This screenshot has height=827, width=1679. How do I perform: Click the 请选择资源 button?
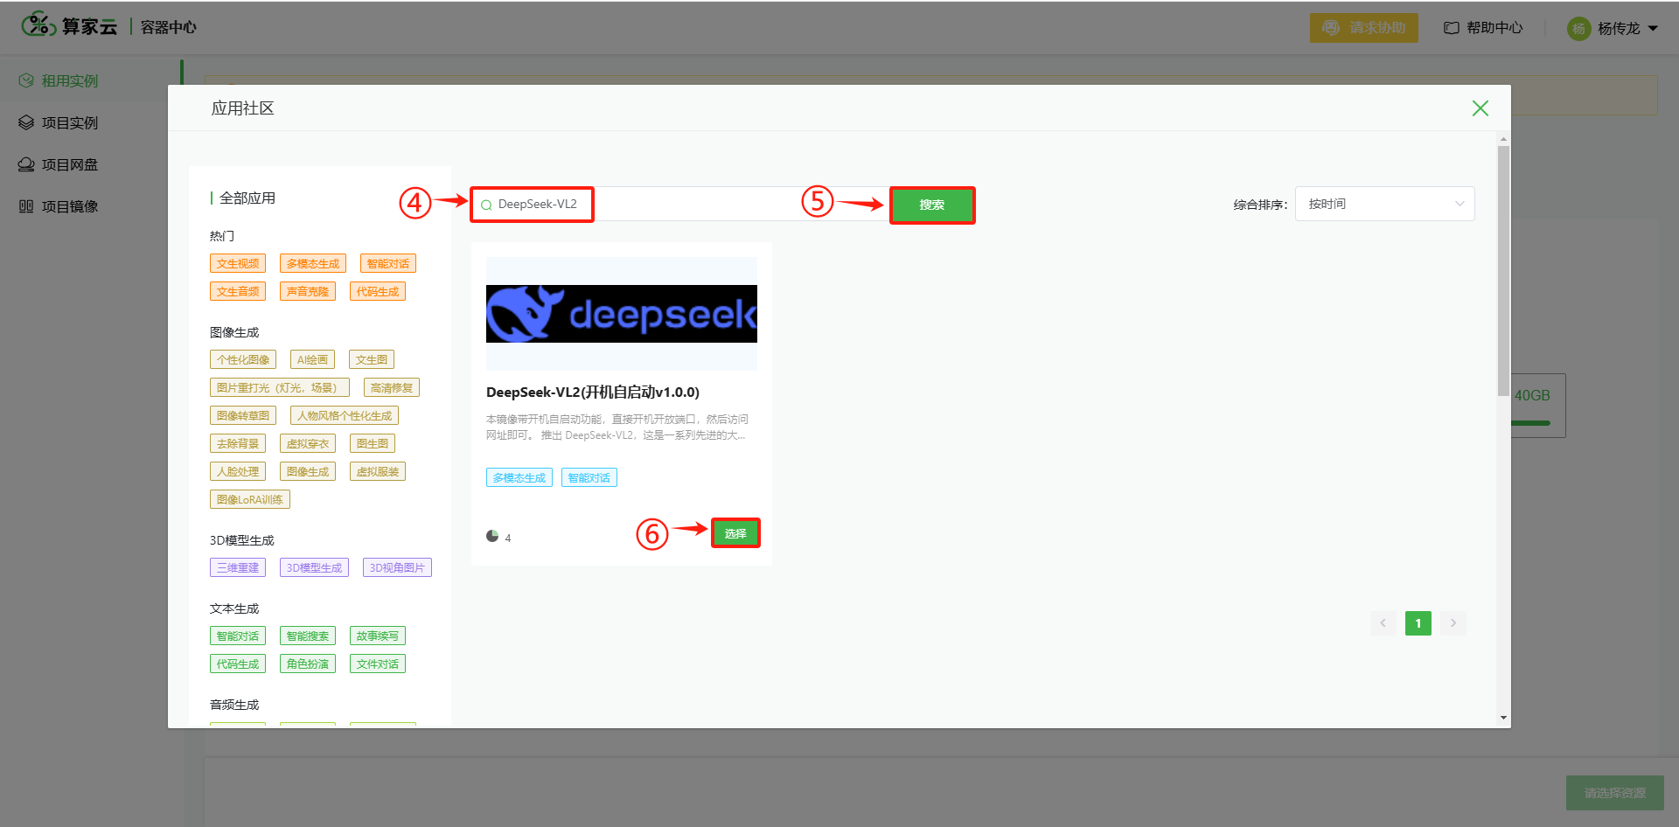(x=1615, y=793)
